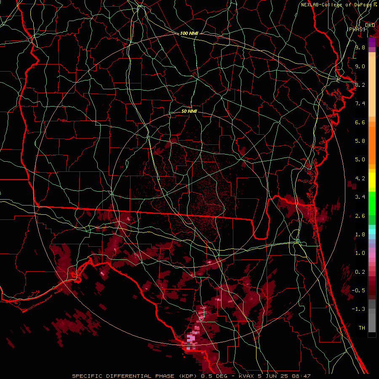
Task: Pick the bright green segment of color scale
Action: pos(372,203)
